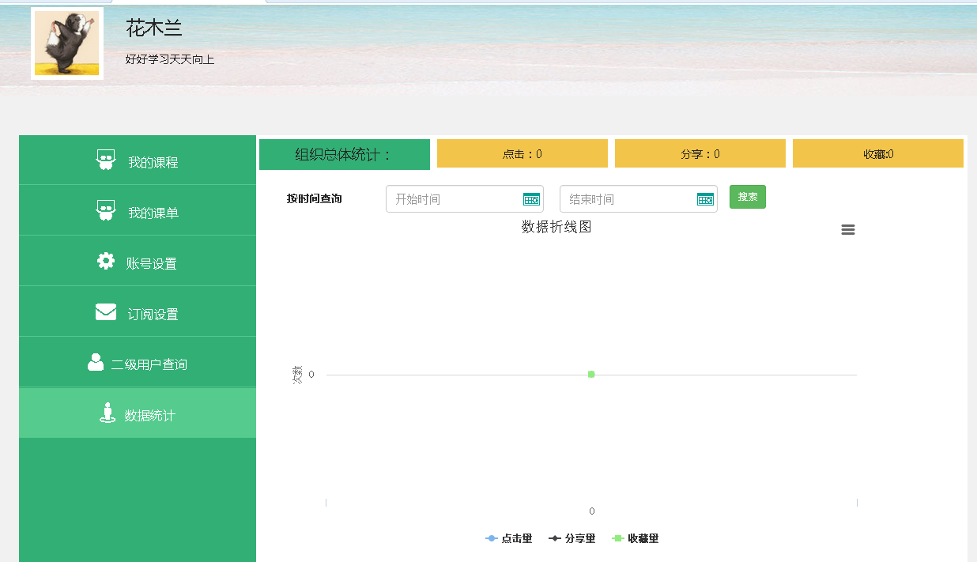Click the 收藏:0 statistics panel
Image resolution: width=977 pixels, height=562 pixels.
coord(877,153)
